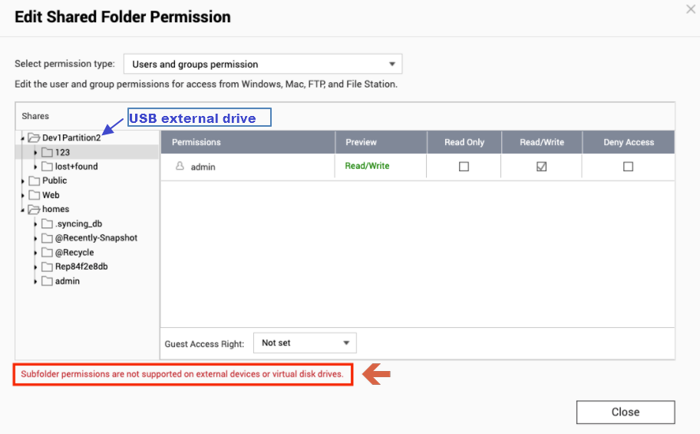Open the Select permission type dropdown
700x434 pixels.
(262, 65)
